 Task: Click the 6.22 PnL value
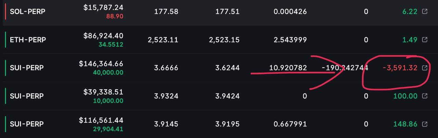(x=410, y=12)
